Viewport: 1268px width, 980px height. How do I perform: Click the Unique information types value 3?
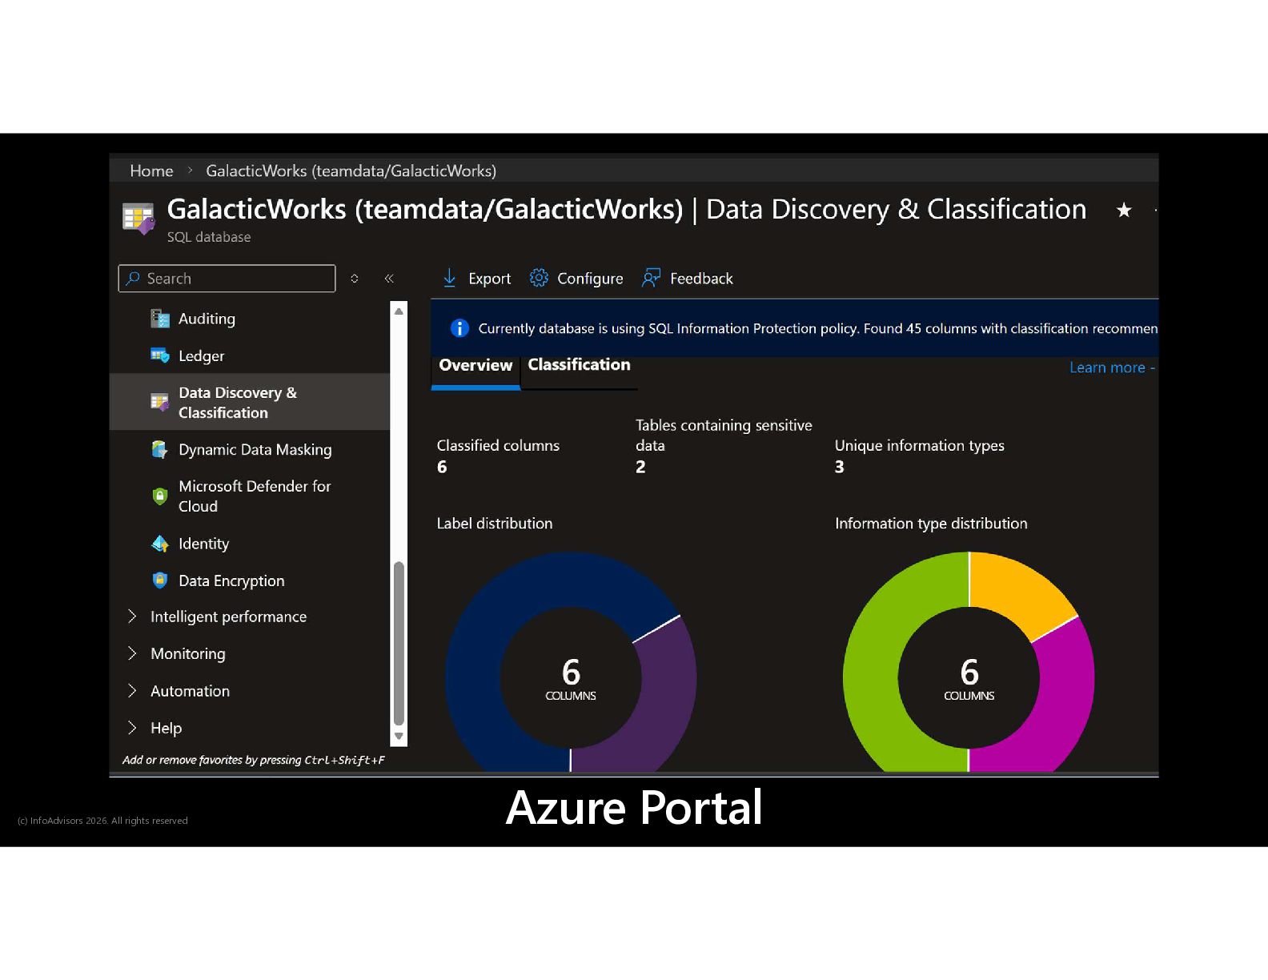(839, 467)
